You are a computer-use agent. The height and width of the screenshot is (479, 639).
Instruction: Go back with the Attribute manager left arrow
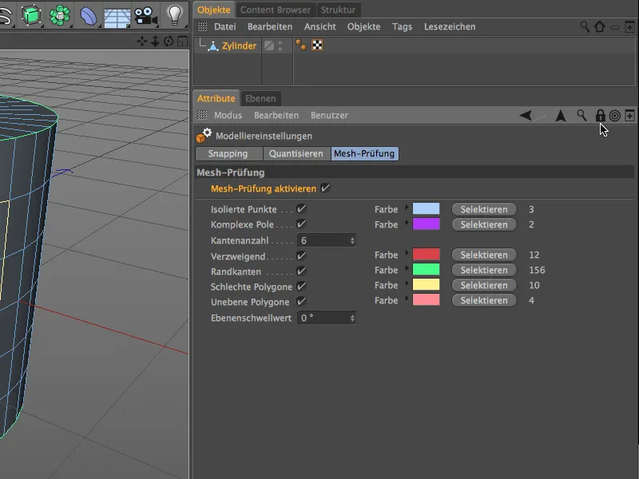tap(526, 115)
